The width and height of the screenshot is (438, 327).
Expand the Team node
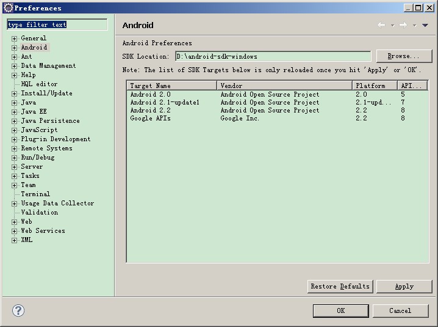coord(14,185)
